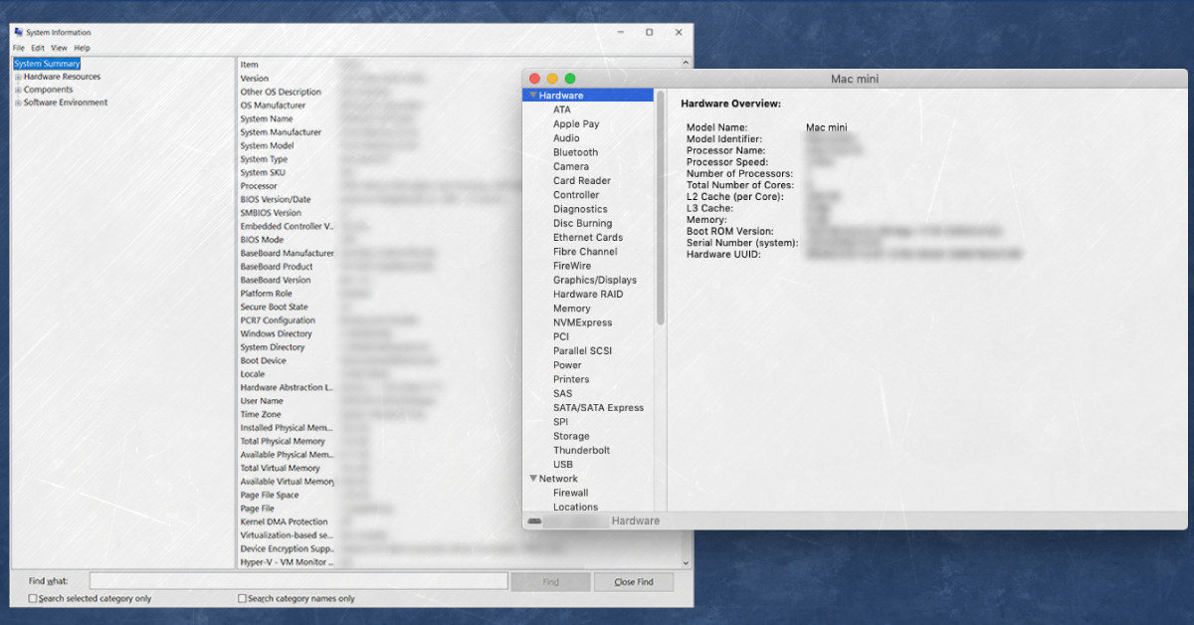Click the green zoom button on Mac mini window

(570, 79)
